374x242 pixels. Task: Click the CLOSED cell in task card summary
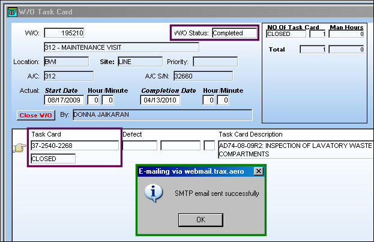286,34
